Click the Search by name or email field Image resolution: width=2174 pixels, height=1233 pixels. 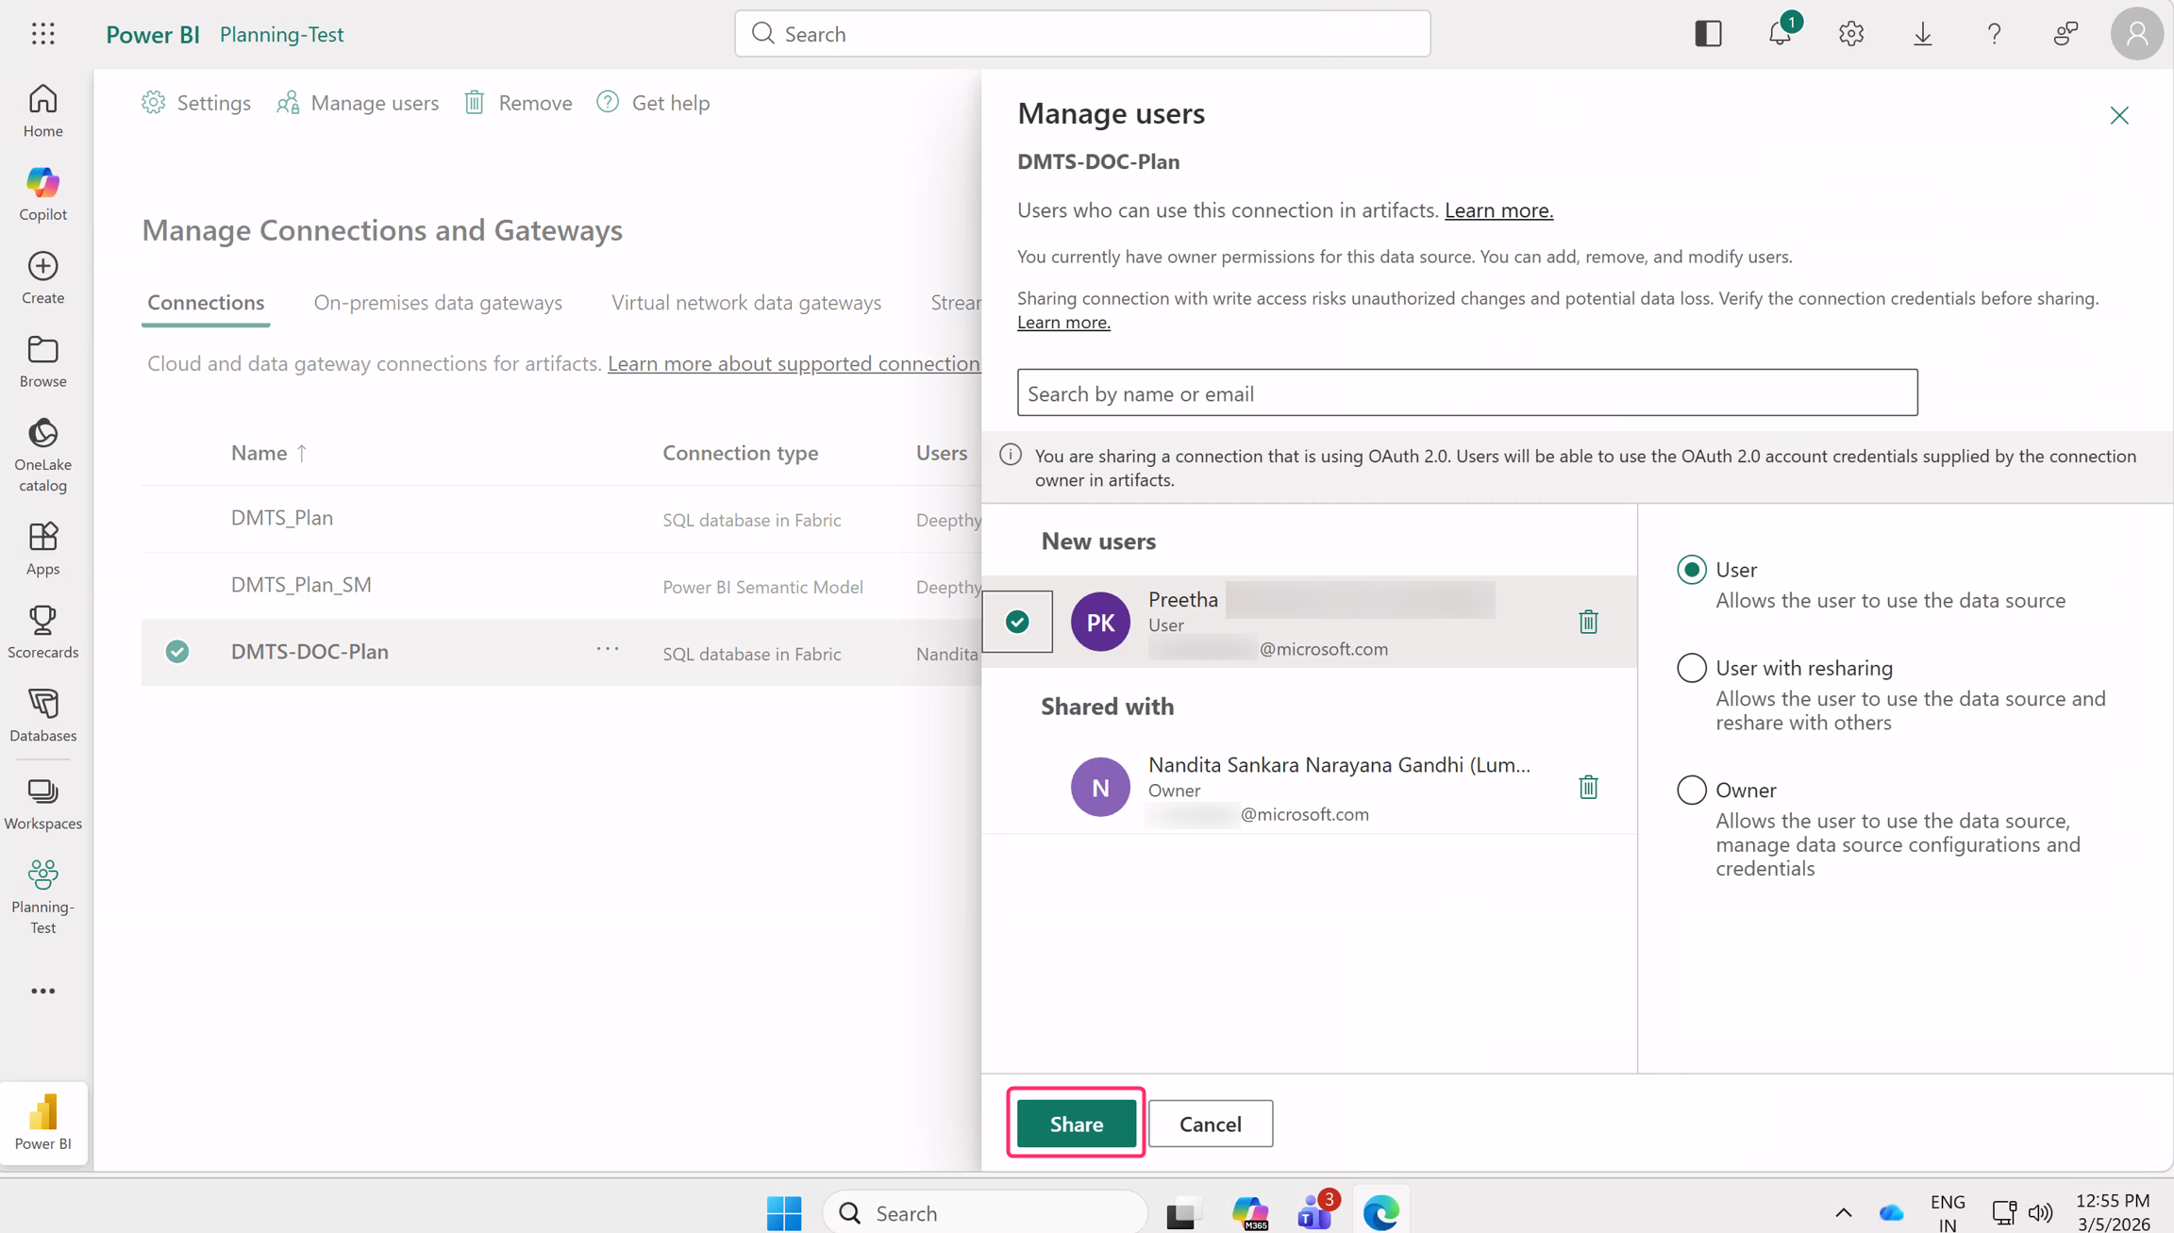coord(1466,393)
